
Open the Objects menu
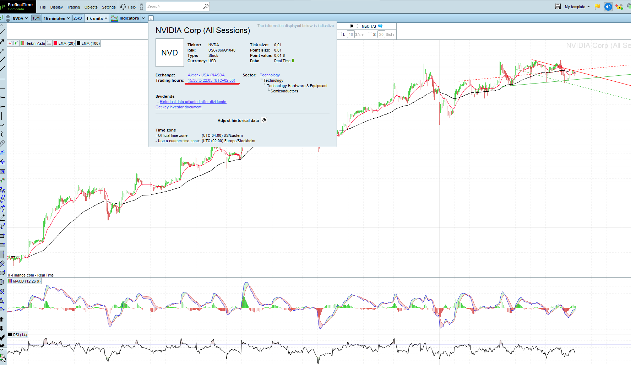click(91, 7)
